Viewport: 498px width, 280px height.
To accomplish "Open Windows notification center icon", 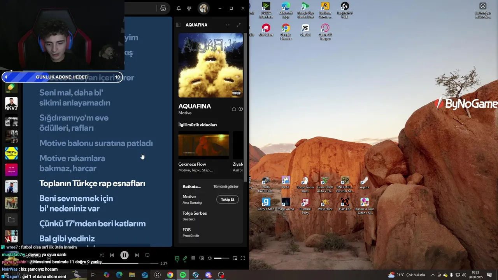I will point(490,275).
